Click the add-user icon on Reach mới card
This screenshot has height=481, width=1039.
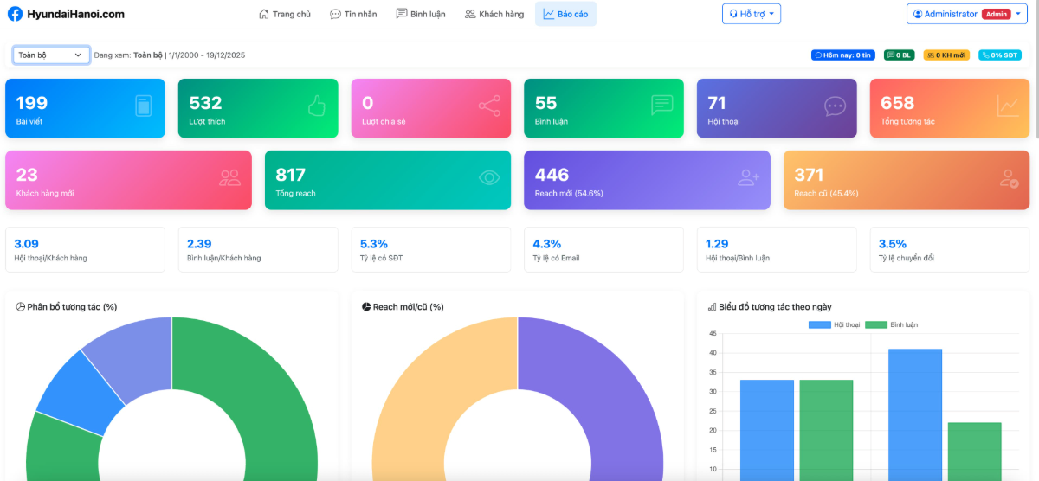point(748,178)
